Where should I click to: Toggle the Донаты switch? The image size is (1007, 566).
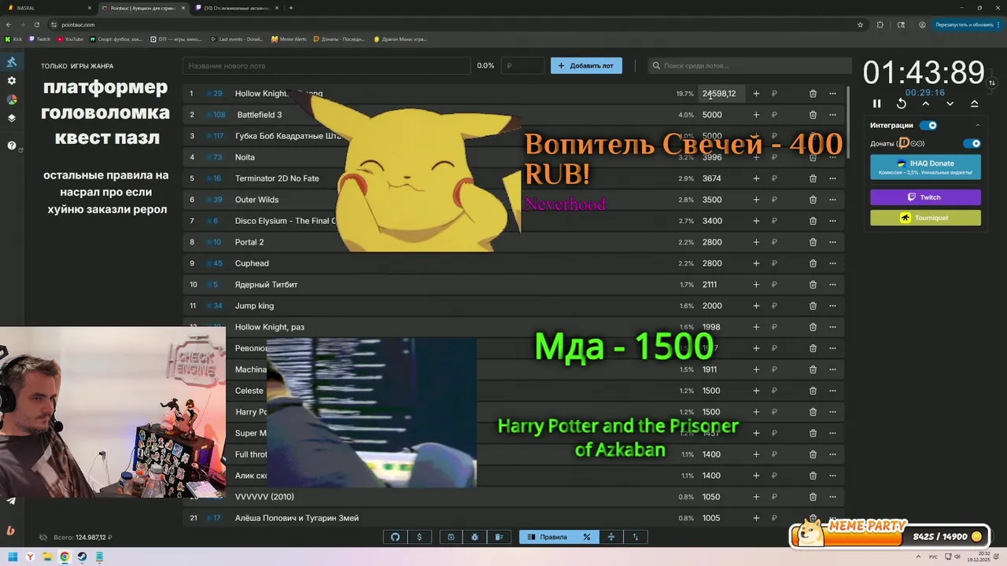972,143
